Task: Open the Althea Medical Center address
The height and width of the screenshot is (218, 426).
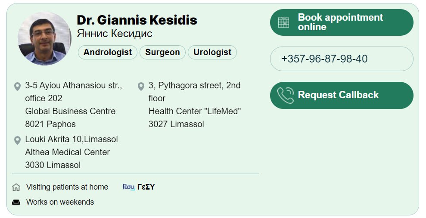Action: pyautogui.click(x=72, y=152)
